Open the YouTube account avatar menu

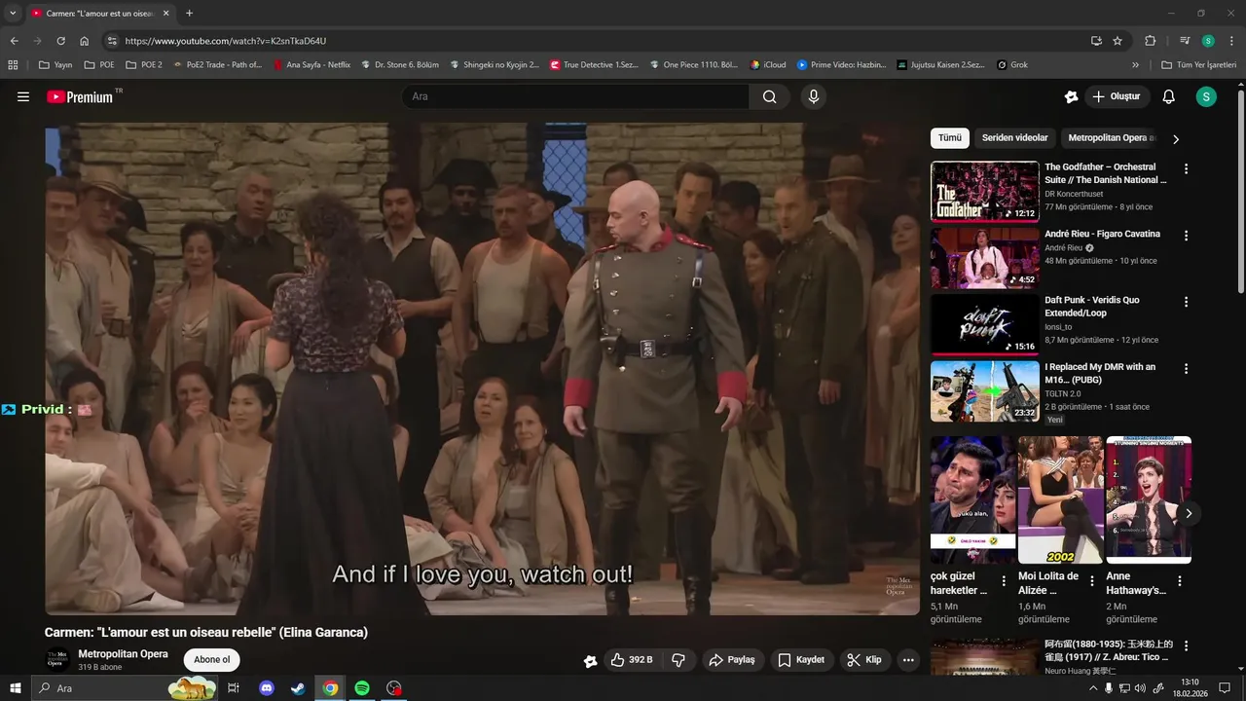click(1206, 96)
